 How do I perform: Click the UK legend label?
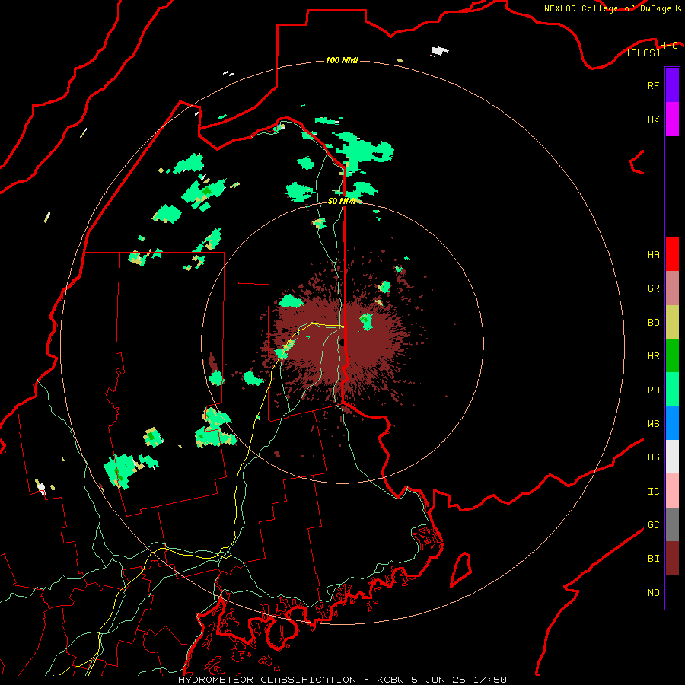653,119
